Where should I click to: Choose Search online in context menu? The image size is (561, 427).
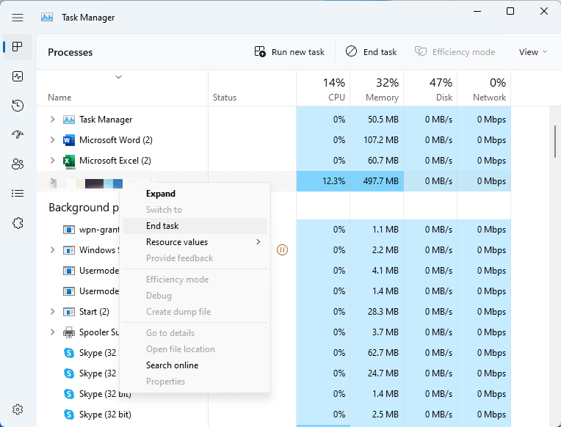(x=195, y=365)
